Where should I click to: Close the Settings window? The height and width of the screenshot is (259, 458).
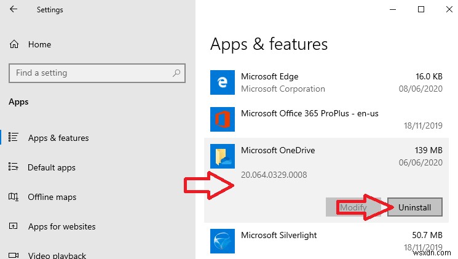pos(449,9)
